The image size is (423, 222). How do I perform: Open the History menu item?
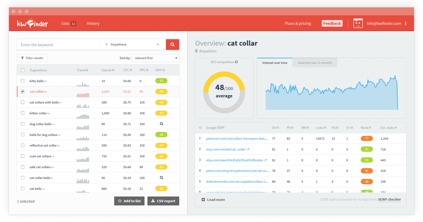tap(93, 23)
